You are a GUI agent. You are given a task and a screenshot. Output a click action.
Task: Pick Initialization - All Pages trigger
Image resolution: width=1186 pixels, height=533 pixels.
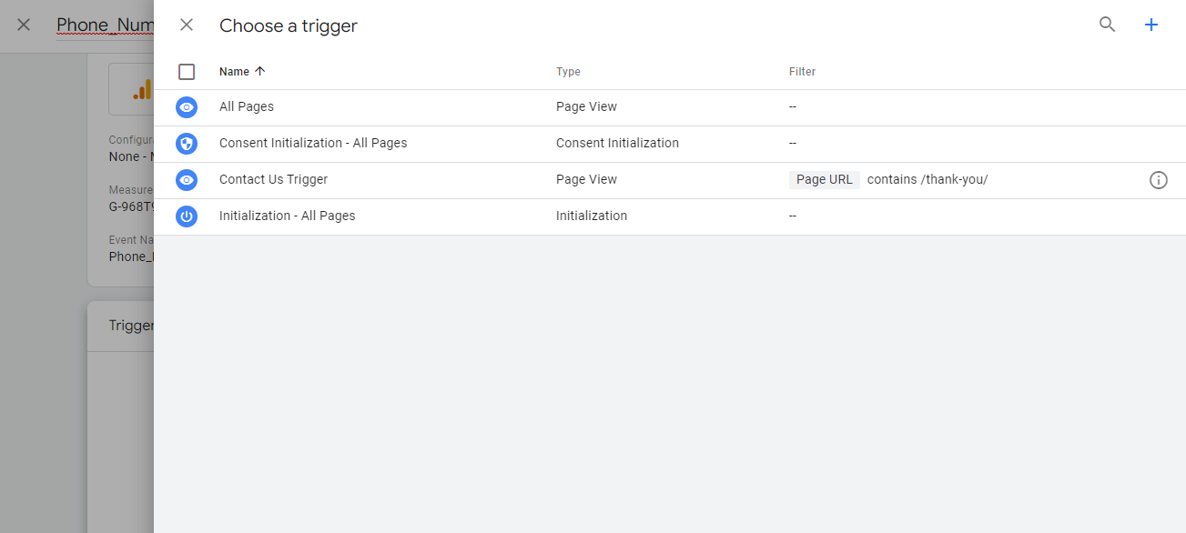tap(287, 216)
